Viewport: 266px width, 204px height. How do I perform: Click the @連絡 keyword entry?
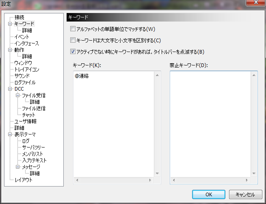(x=82, y=76)
